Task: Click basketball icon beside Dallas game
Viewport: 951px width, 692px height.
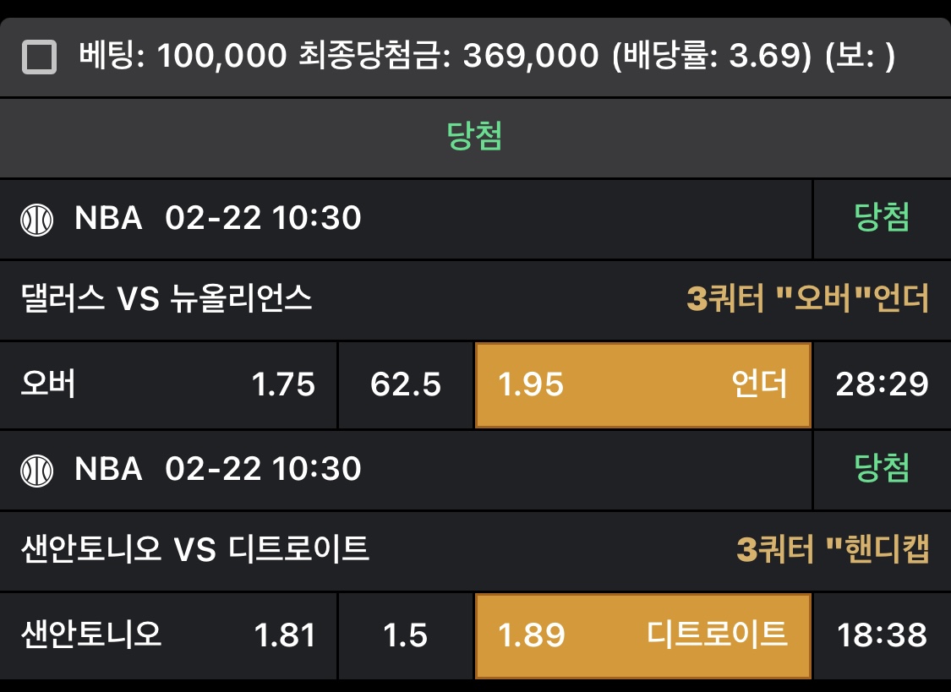Action: [37, 220]
